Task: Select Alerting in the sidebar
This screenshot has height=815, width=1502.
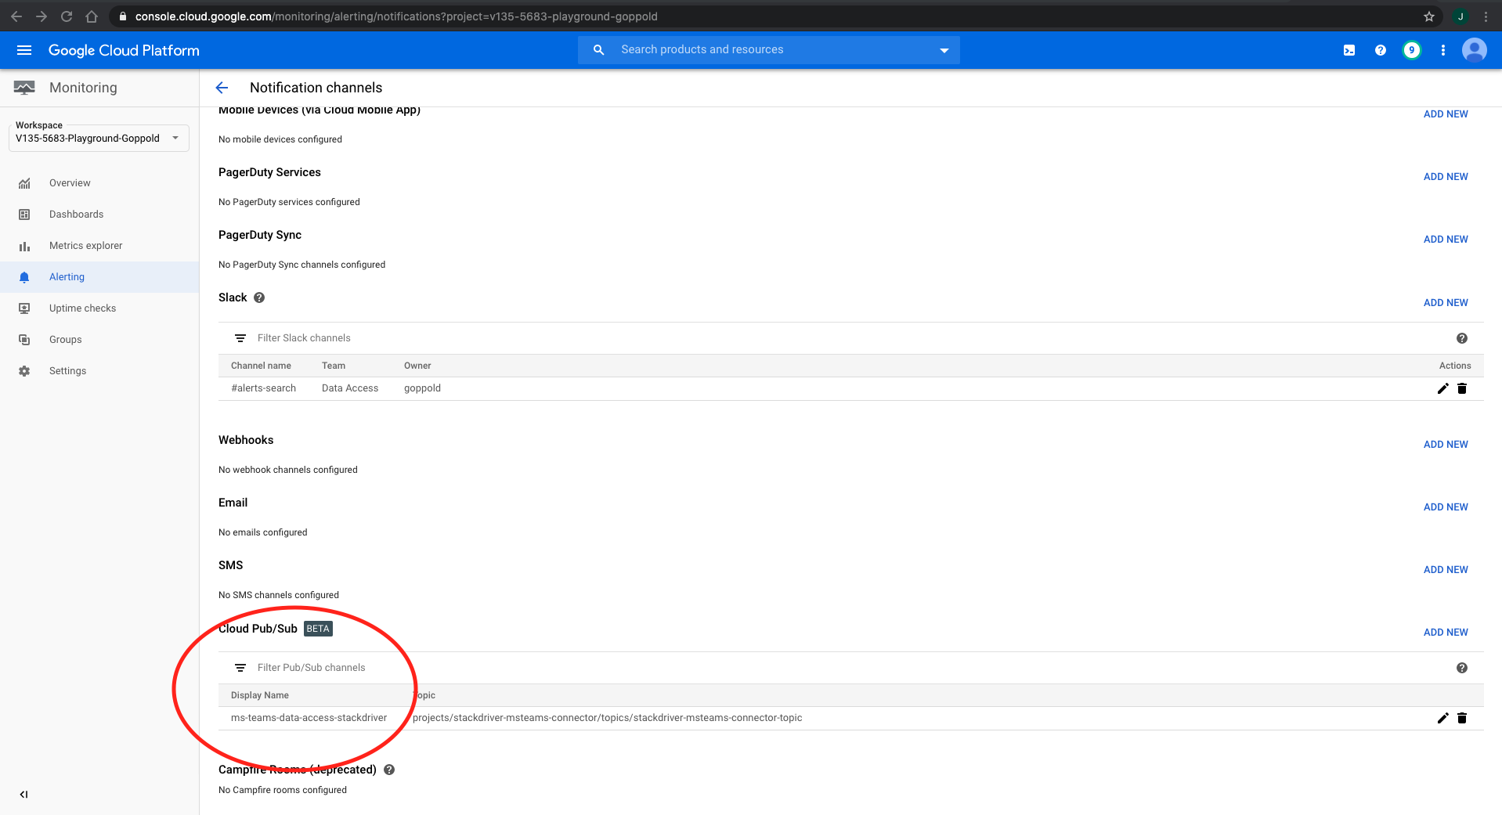Action: pyautogui.click(x=99, y=277)
